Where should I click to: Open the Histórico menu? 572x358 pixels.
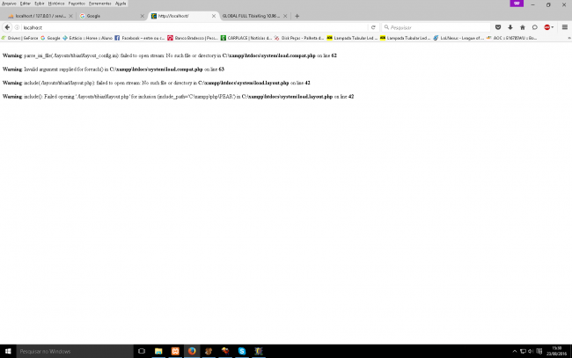point(55,4)
